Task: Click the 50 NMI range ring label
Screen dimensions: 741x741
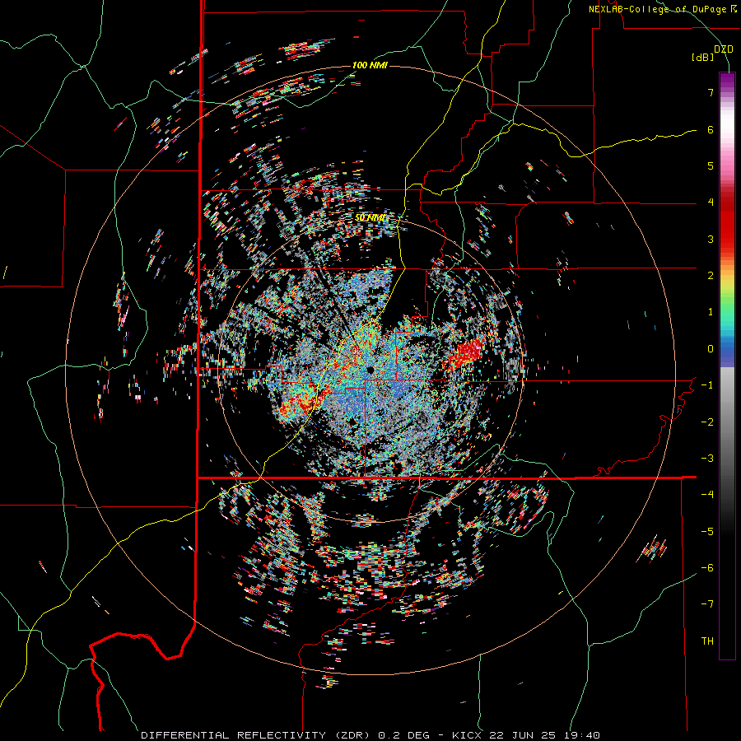Action: tap(370, 217)
